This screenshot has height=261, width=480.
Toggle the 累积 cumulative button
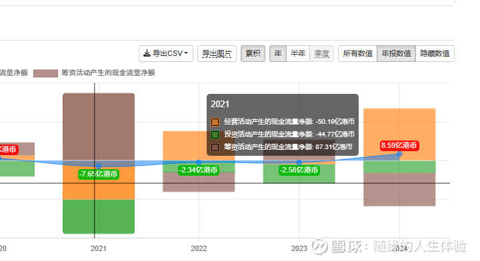click(x=253, y=54)
